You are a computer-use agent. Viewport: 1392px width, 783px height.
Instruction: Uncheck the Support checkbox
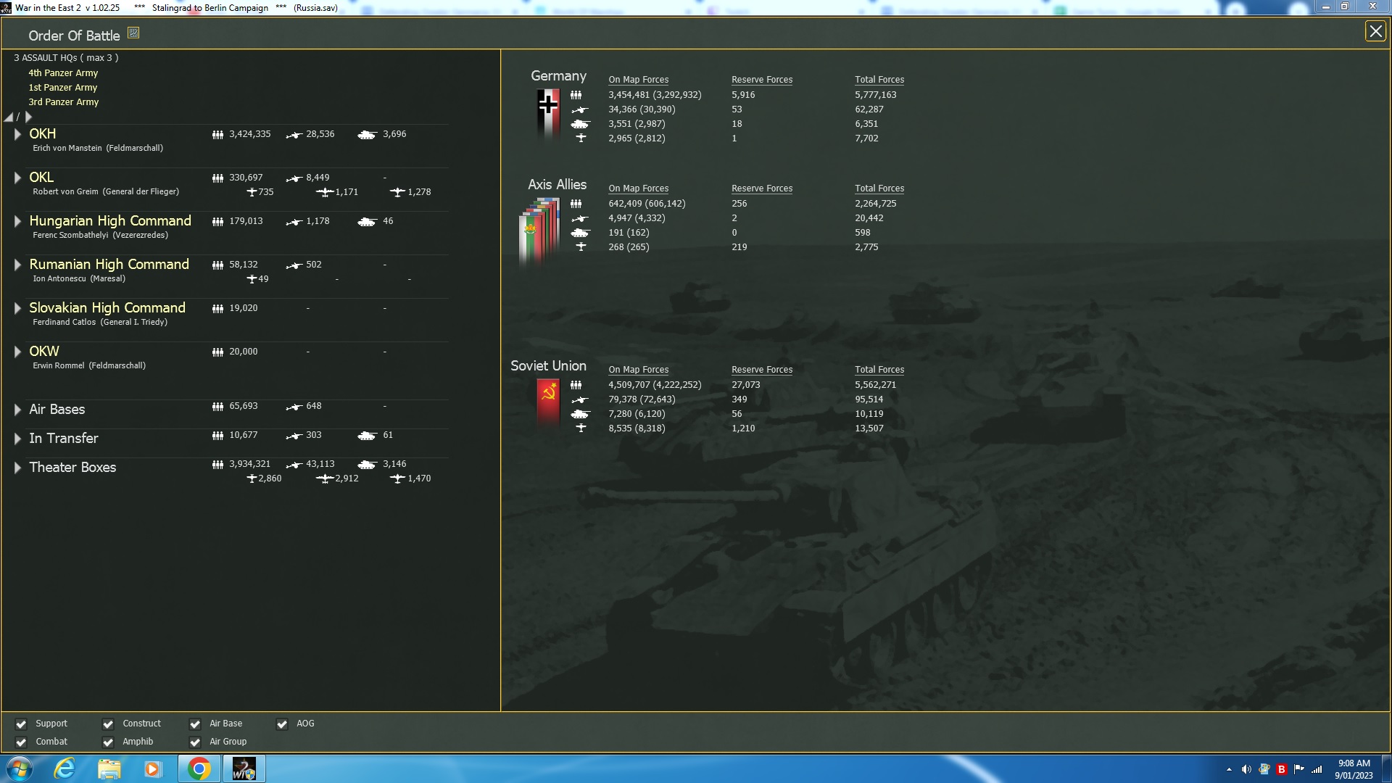click(x=22, y=724)
